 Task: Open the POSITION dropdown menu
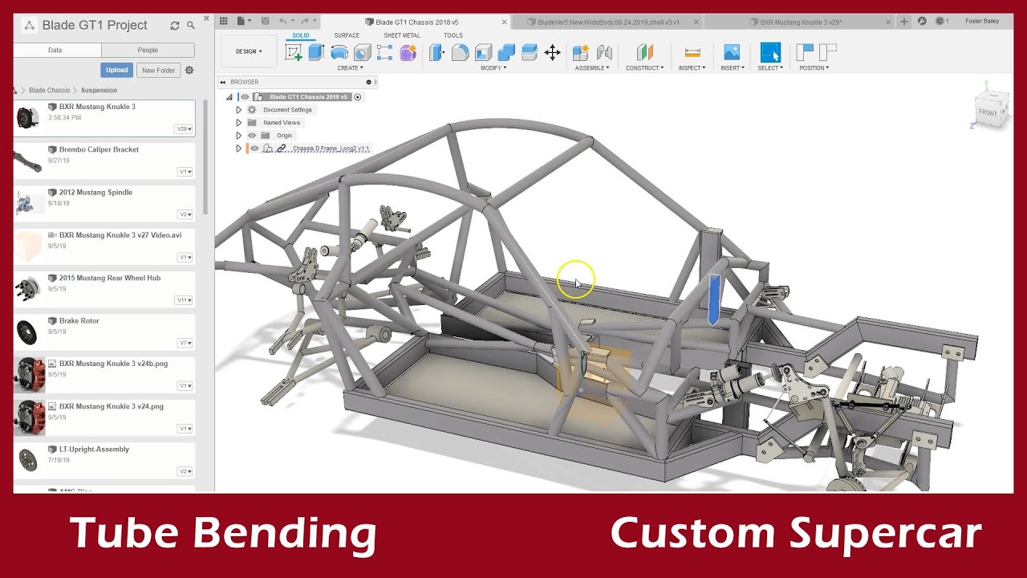point(814,68)
